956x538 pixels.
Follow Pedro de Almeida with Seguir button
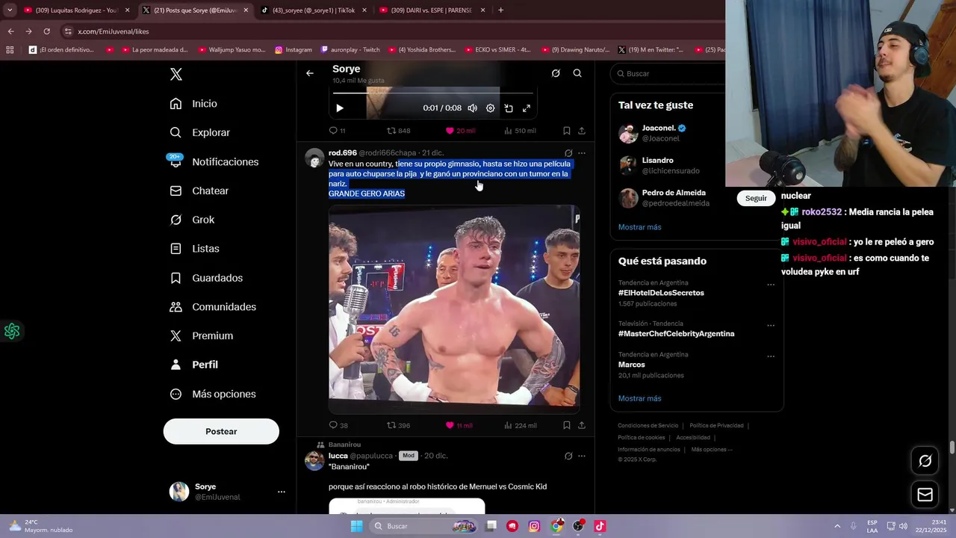756,198
